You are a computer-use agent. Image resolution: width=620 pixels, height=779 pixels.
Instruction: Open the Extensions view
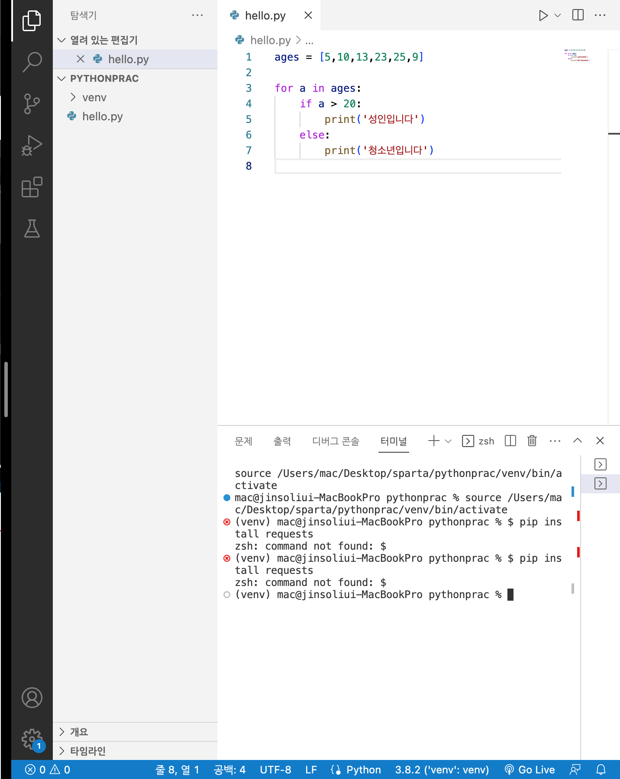tap(32, 187)
